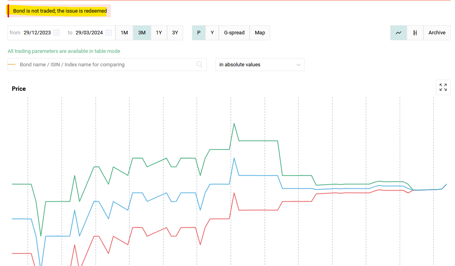The height and width of the screenshot is (266, 455).
Task: Select the 3Y period
Action: pyautogui.click(x=175, y=33)
